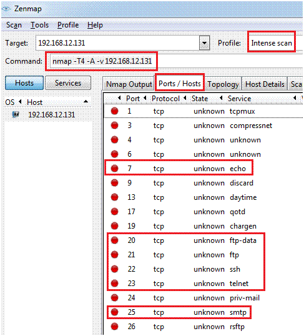Click red status dot for port 1 tcpmux

point(115,111)
